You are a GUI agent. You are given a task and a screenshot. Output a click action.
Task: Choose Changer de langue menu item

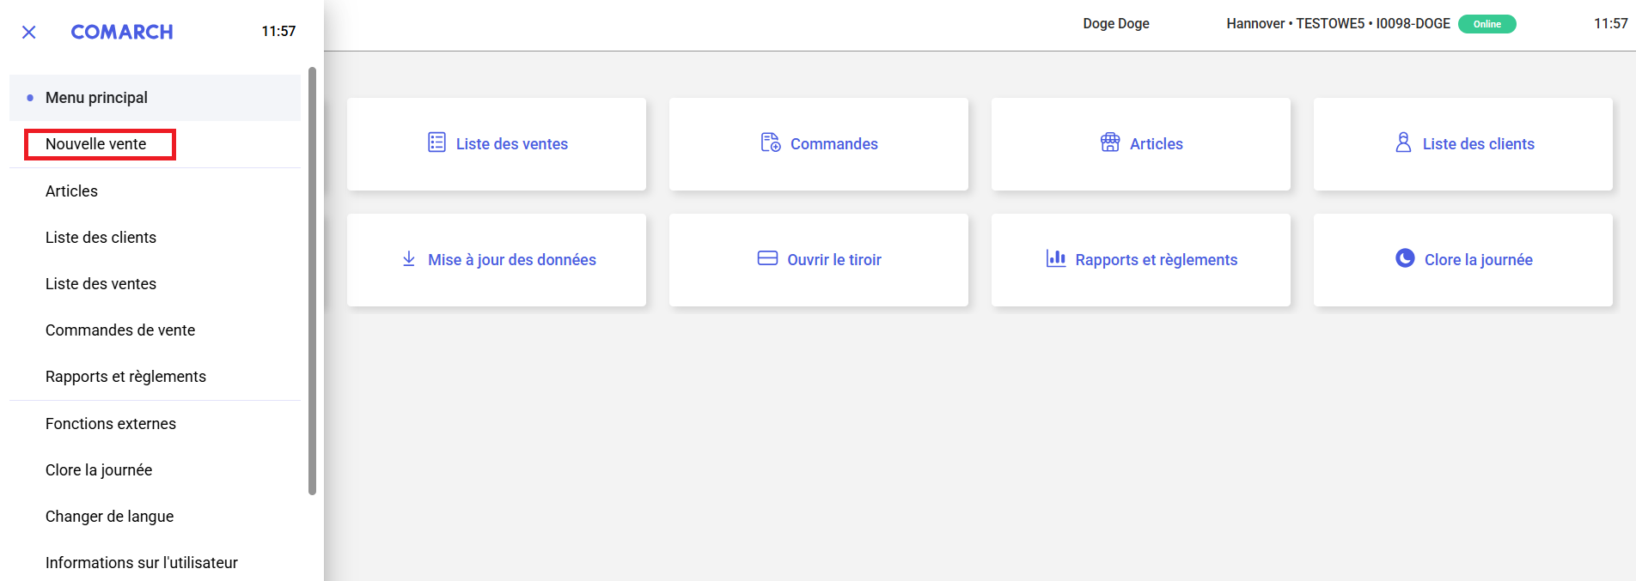pos(110,517)
